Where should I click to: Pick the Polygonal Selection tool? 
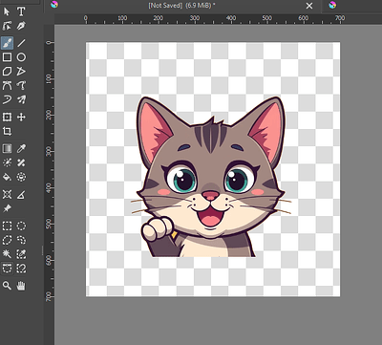click(7, 240)
